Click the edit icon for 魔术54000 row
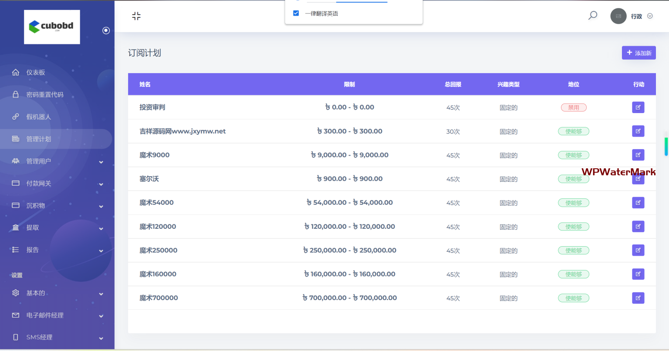Screen dimensions: 669x351 (x=638, y=203)
